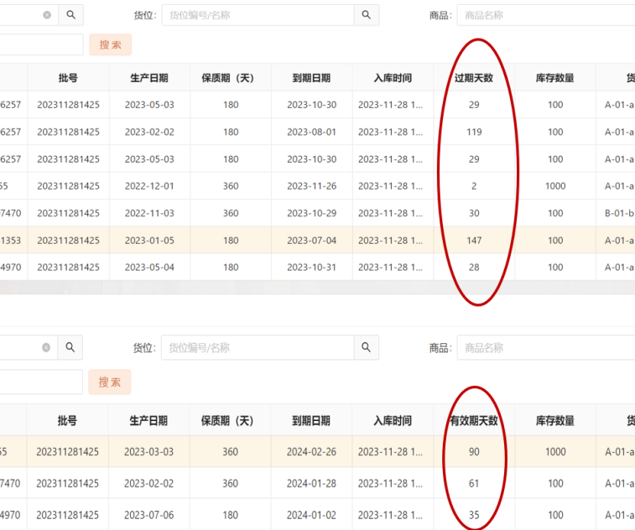Select the row with 147 overdue days

coord(474,241)
